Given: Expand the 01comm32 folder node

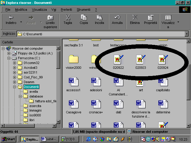Looking at the screenshot, I should pyautogui.click(x=14, y=63).
